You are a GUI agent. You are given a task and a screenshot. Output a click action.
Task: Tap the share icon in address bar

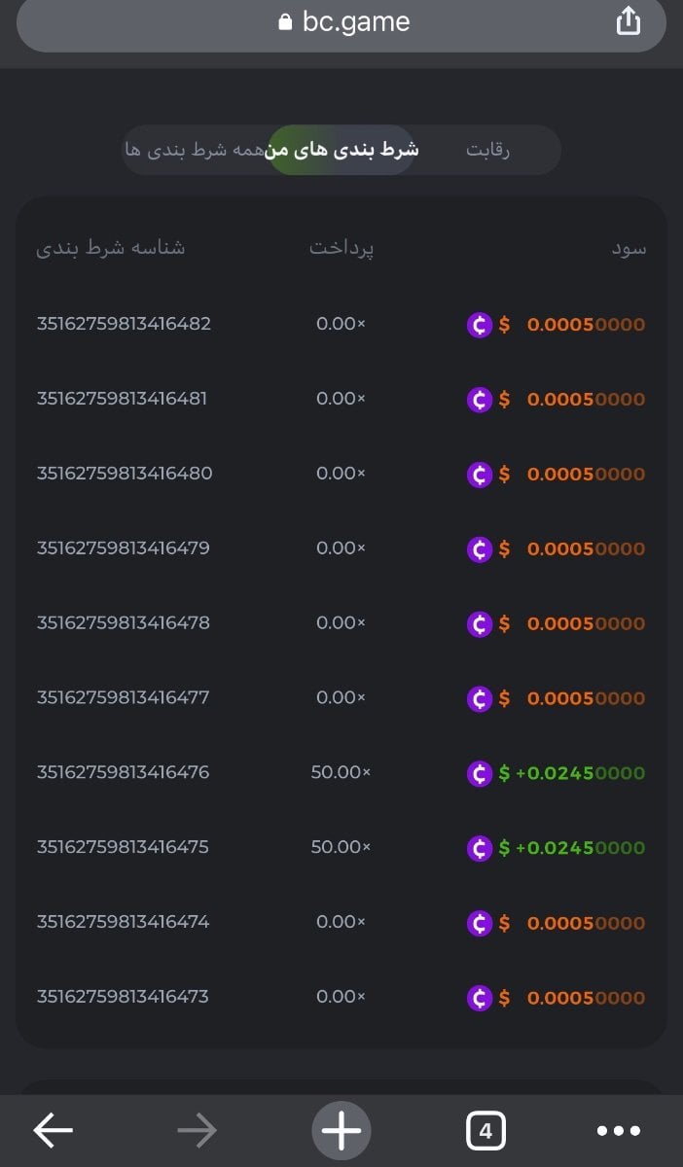pyautogui.click(x=629, y=21)
